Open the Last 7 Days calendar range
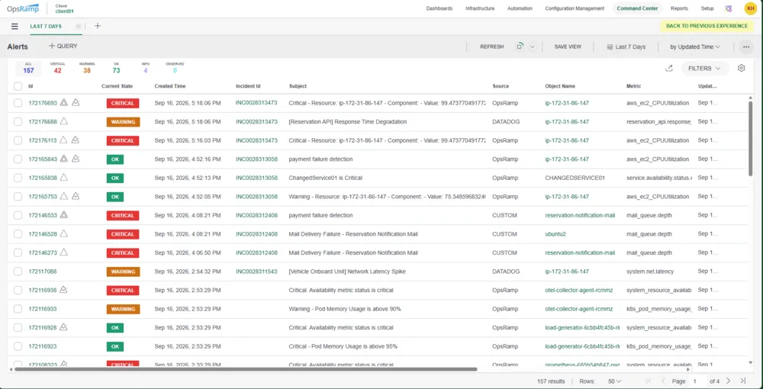 point(626,47)
